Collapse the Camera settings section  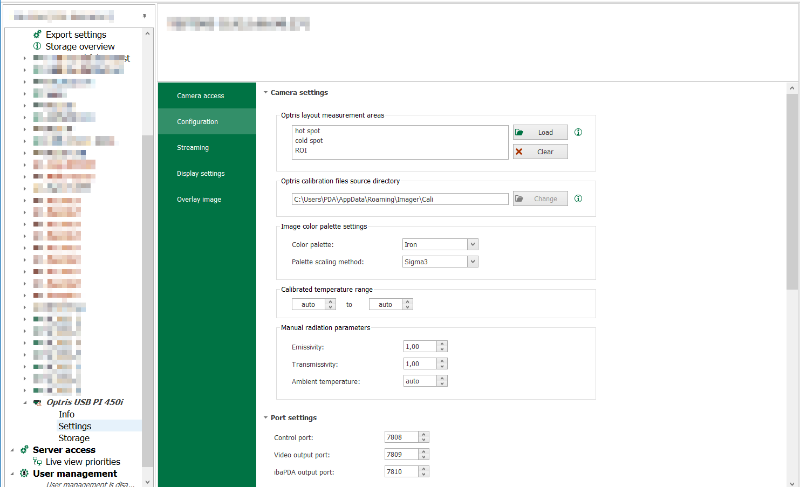click(265, 93)
